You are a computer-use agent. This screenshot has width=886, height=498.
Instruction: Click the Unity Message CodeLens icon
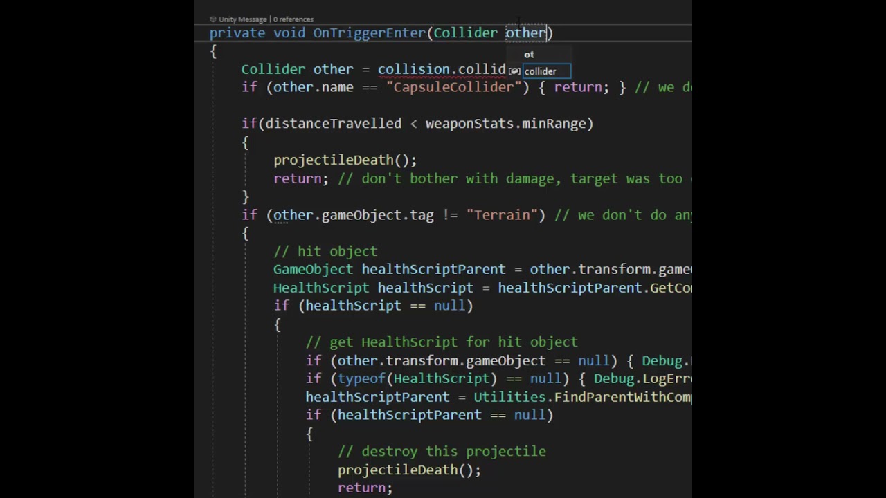click(x=213, y=19)
